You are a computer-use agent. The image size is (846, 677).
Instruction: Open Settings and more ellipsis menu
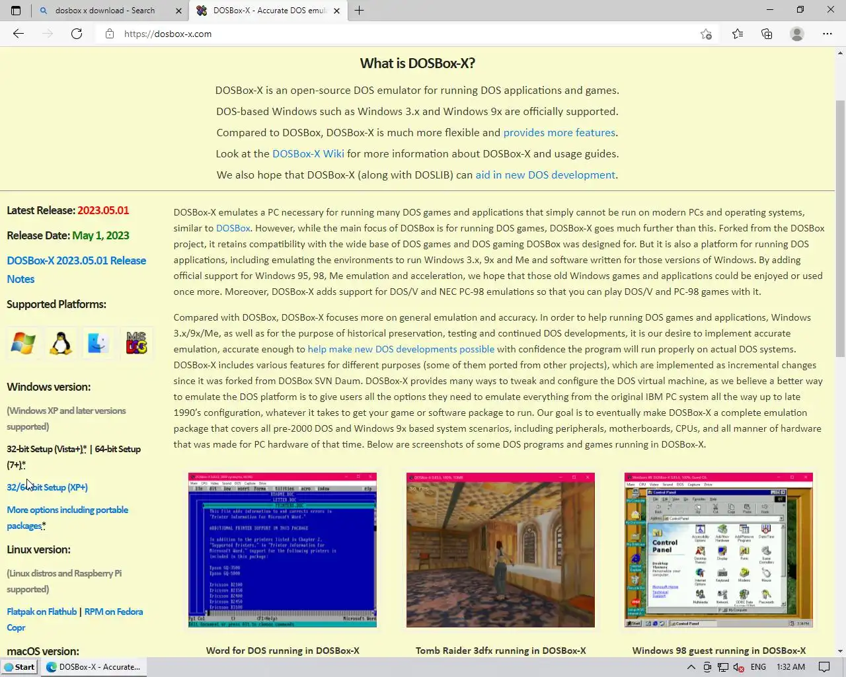827,34
